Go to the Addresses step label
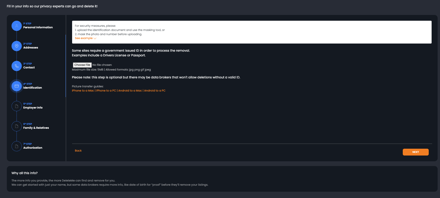This screenshot has width=440, height=198. 31,47
